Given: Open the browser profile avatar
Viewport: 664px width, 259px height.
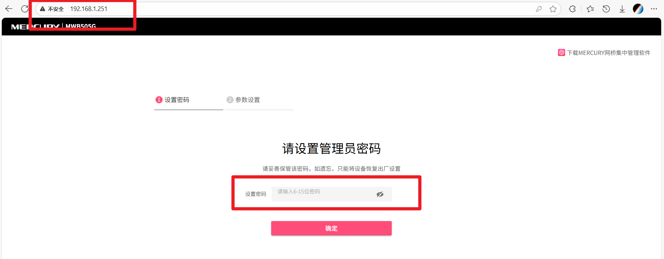Looking at the screenshot, I should pos(638,9).
